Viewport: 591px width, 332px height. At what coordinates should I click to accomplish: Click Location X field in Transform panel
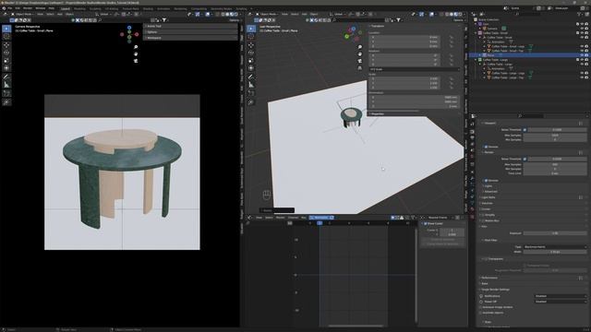[404, 37]
